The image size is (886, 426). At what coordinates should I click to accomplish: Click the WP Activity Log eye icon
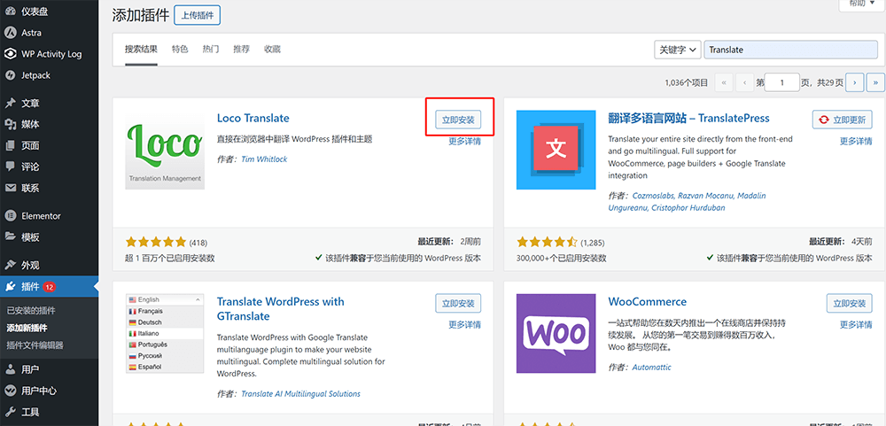(x=10, y=54)
